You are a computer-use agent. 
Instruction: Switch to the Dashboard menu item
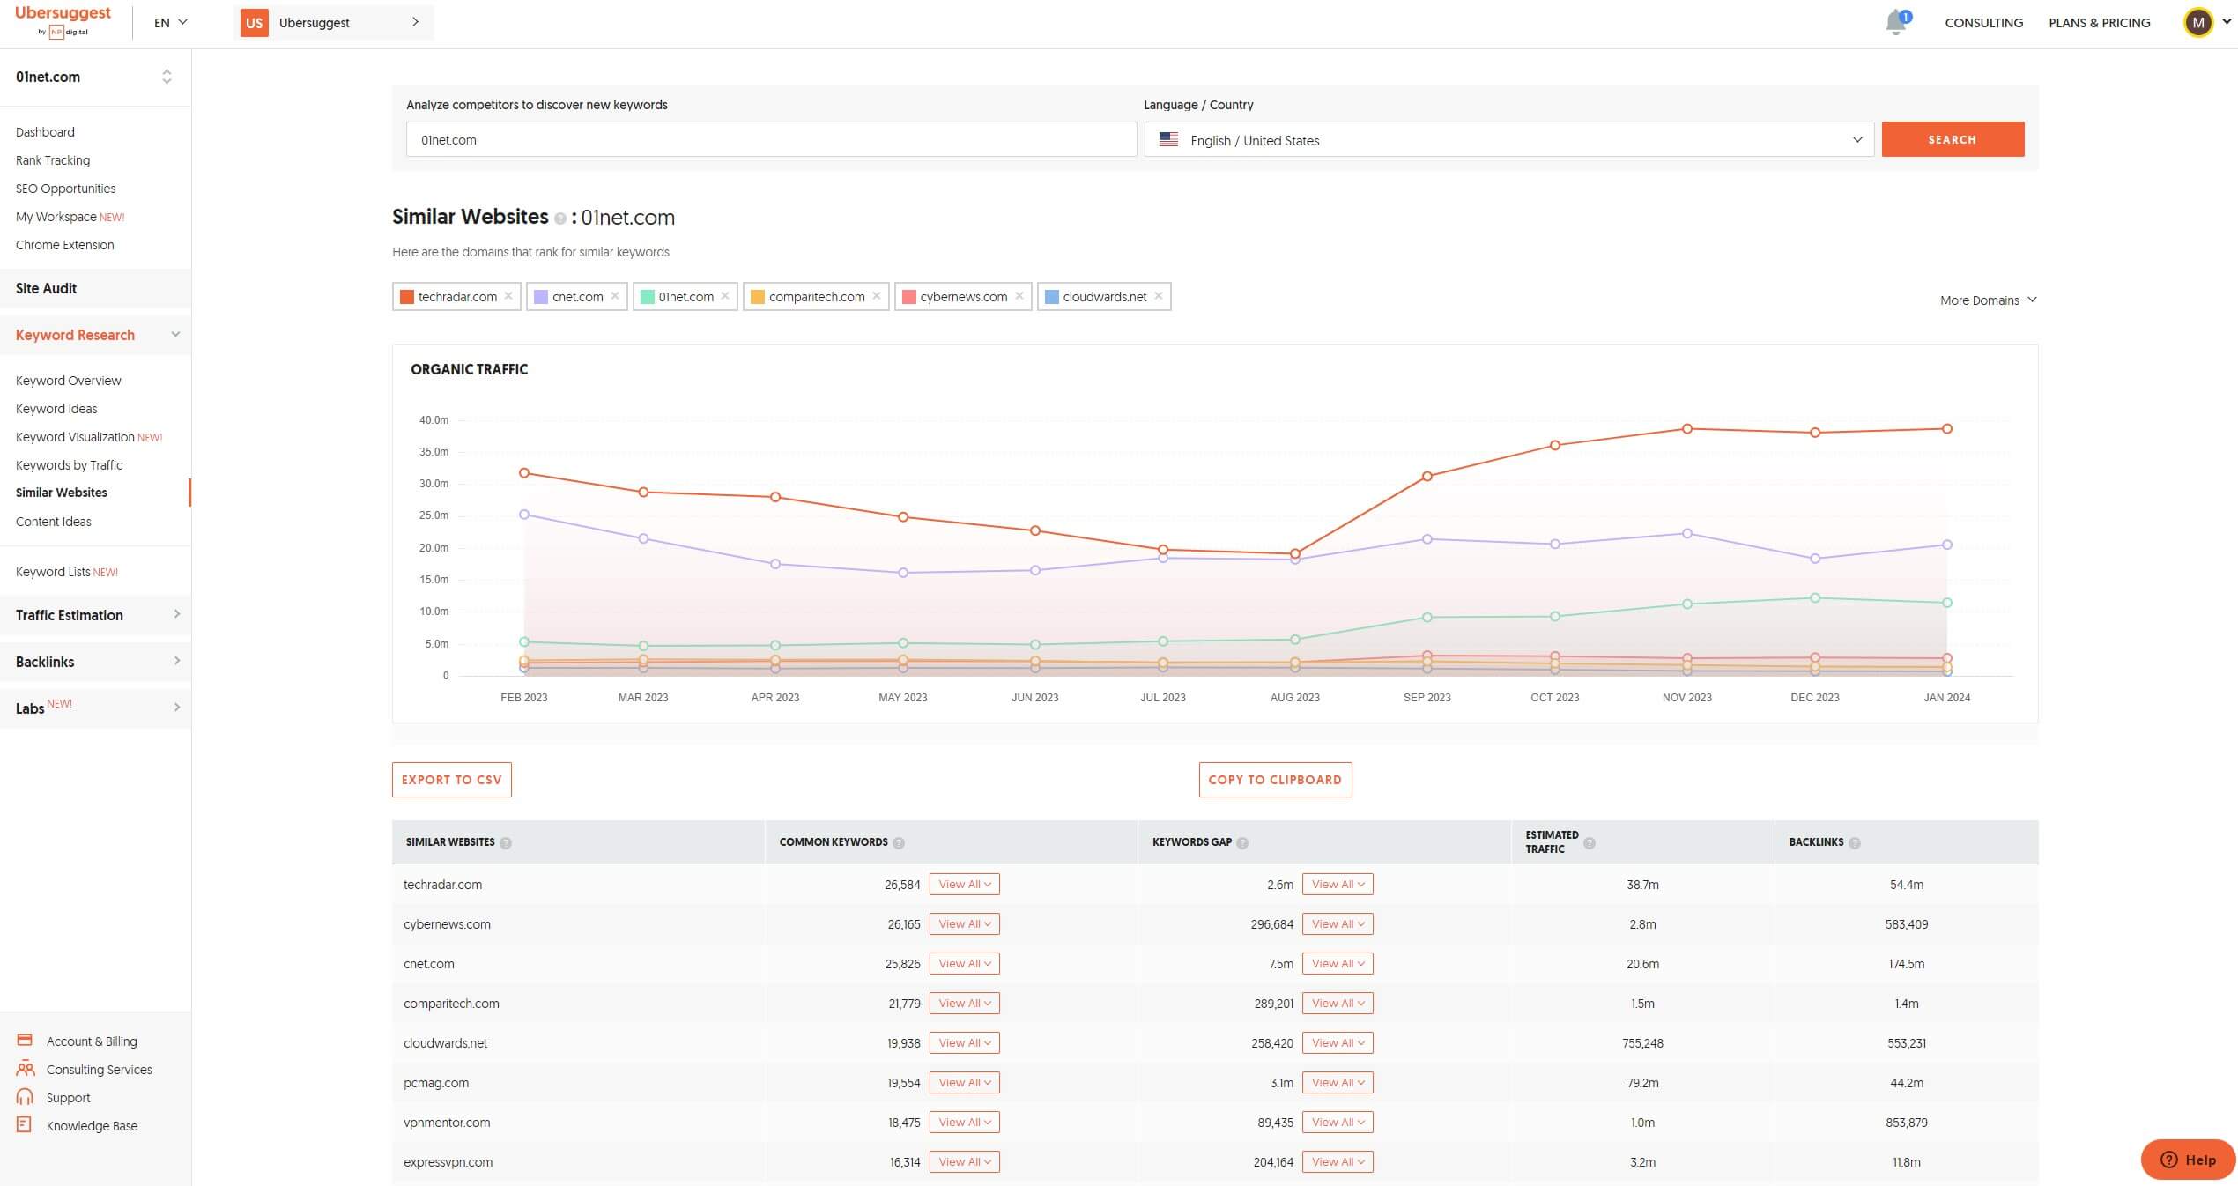pos(44,132)
